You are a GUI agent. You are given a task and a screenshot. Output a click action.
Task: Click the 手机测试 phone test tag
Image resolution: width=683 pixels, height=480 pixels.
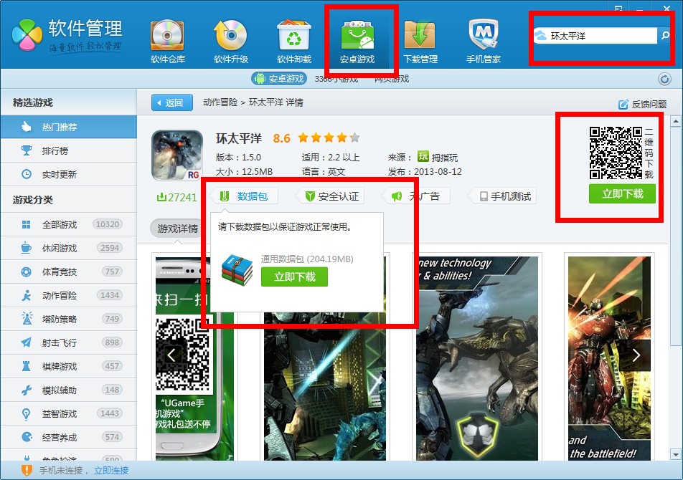(501, 196)
